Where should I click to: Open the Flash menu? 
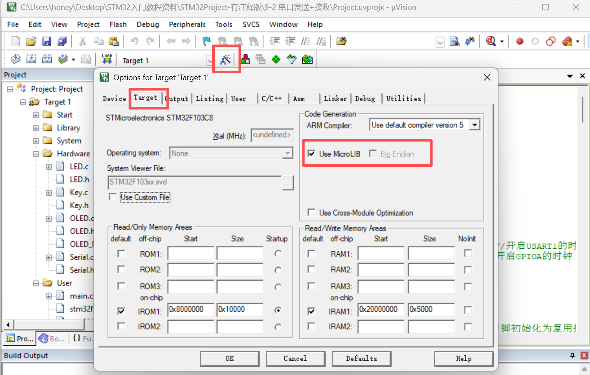tap(118, 25)
